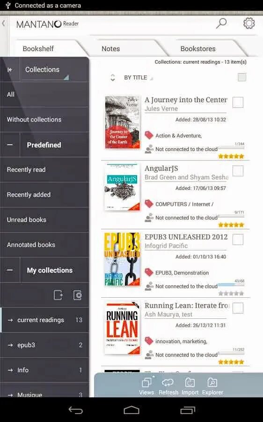Open the search magnifier icon
This screenshot has height=422, width=263.
(221, 23)
